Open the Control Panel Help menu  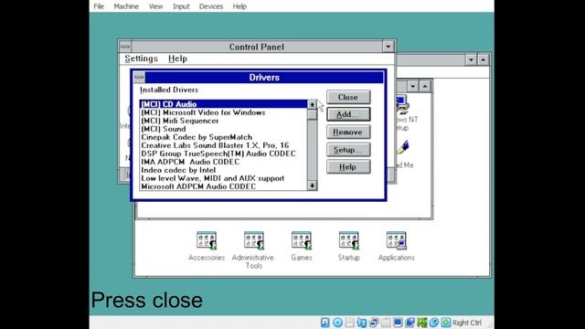177,58
